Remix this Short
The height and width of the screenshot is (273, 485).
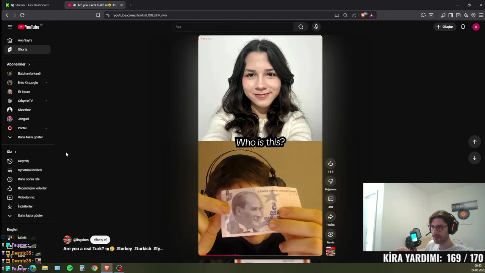330,234
